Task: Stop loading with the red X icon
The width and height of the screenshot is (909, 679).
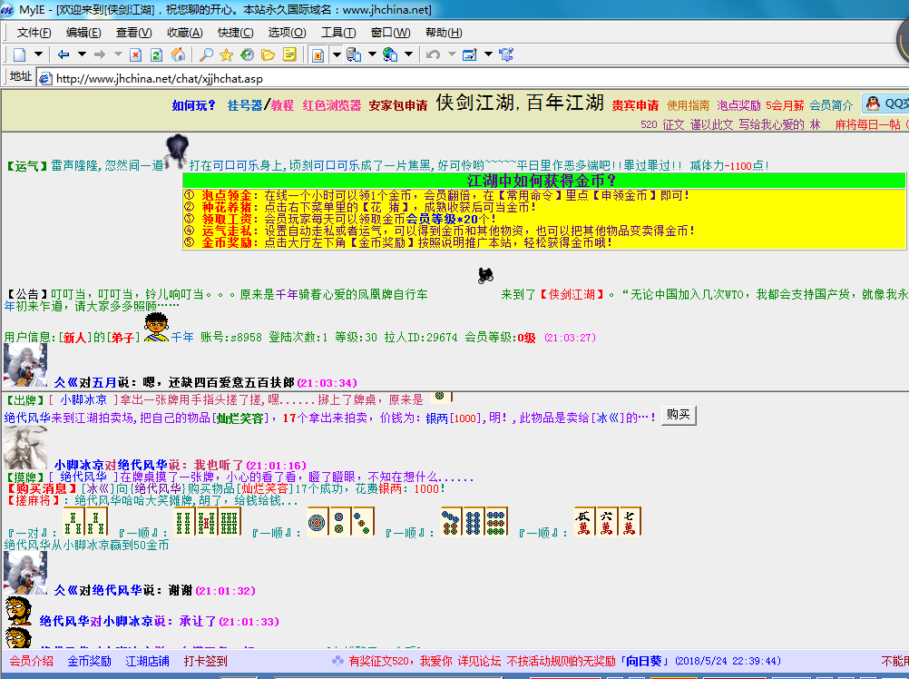Action: (136, 54)
